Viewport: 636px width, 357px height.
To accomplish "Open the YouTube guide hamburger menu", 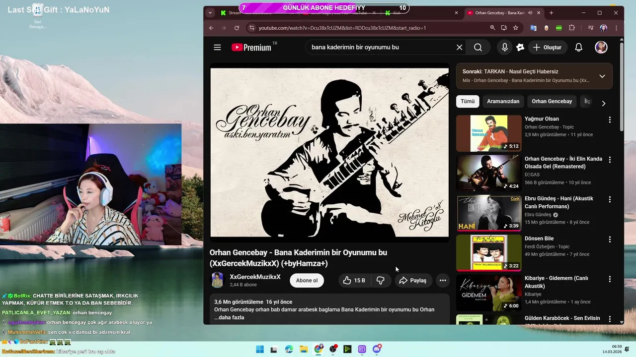I will pyautogui.click(x=217, y=48).
